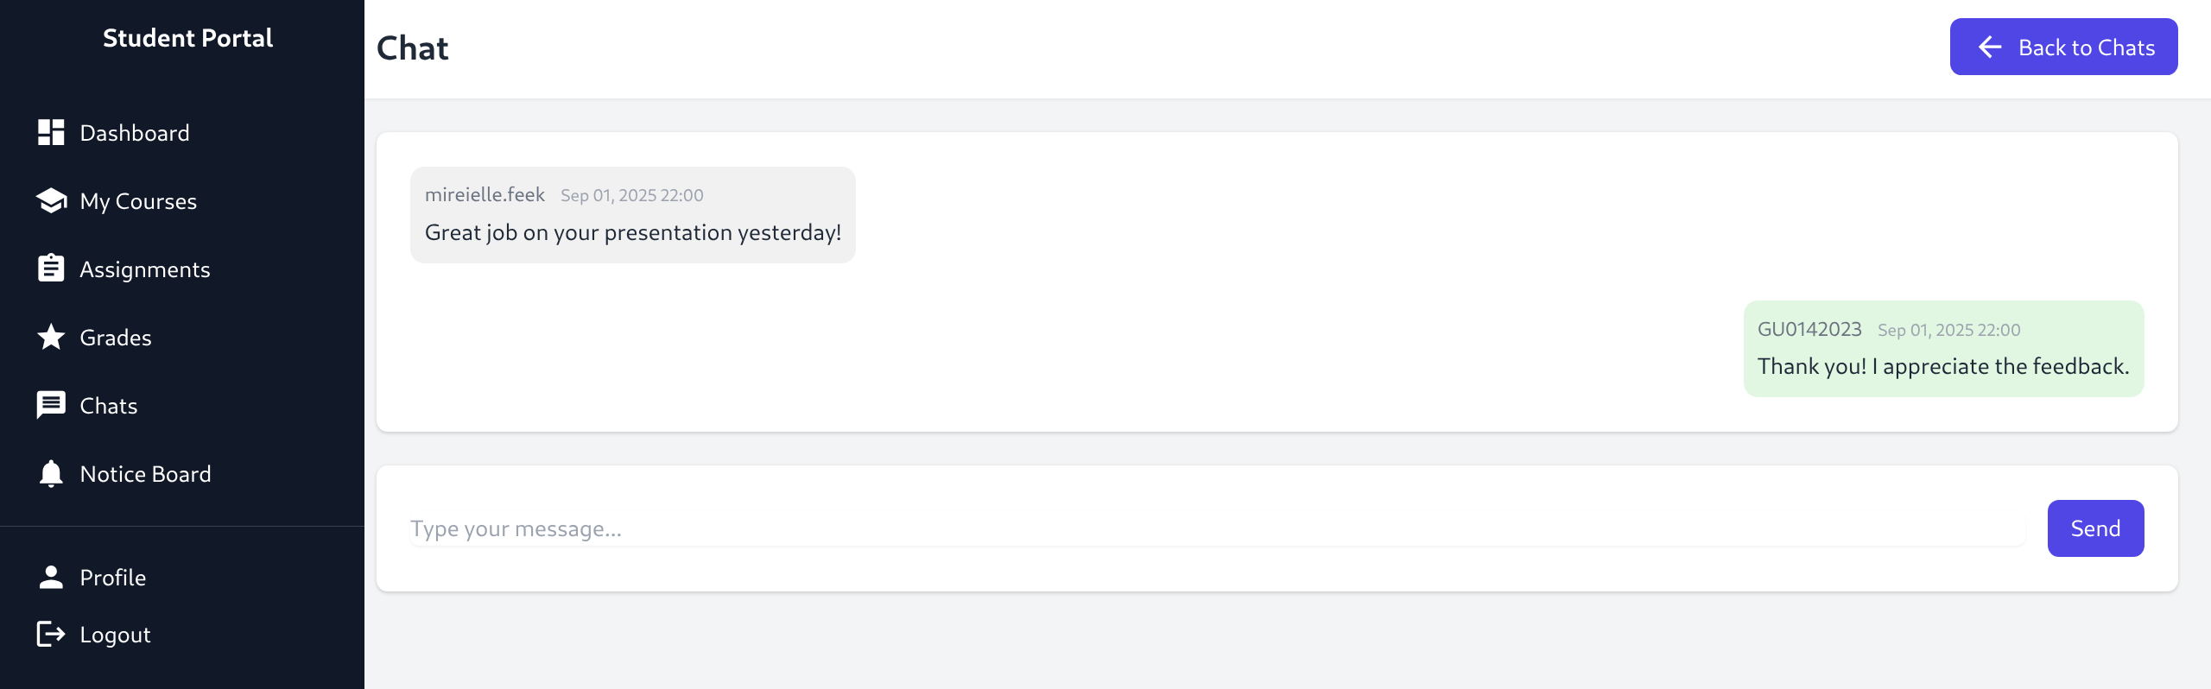Viewport: 2211px width, 689px height.
Task: Click the Logout exit icon
Action: tap(51, 634)
